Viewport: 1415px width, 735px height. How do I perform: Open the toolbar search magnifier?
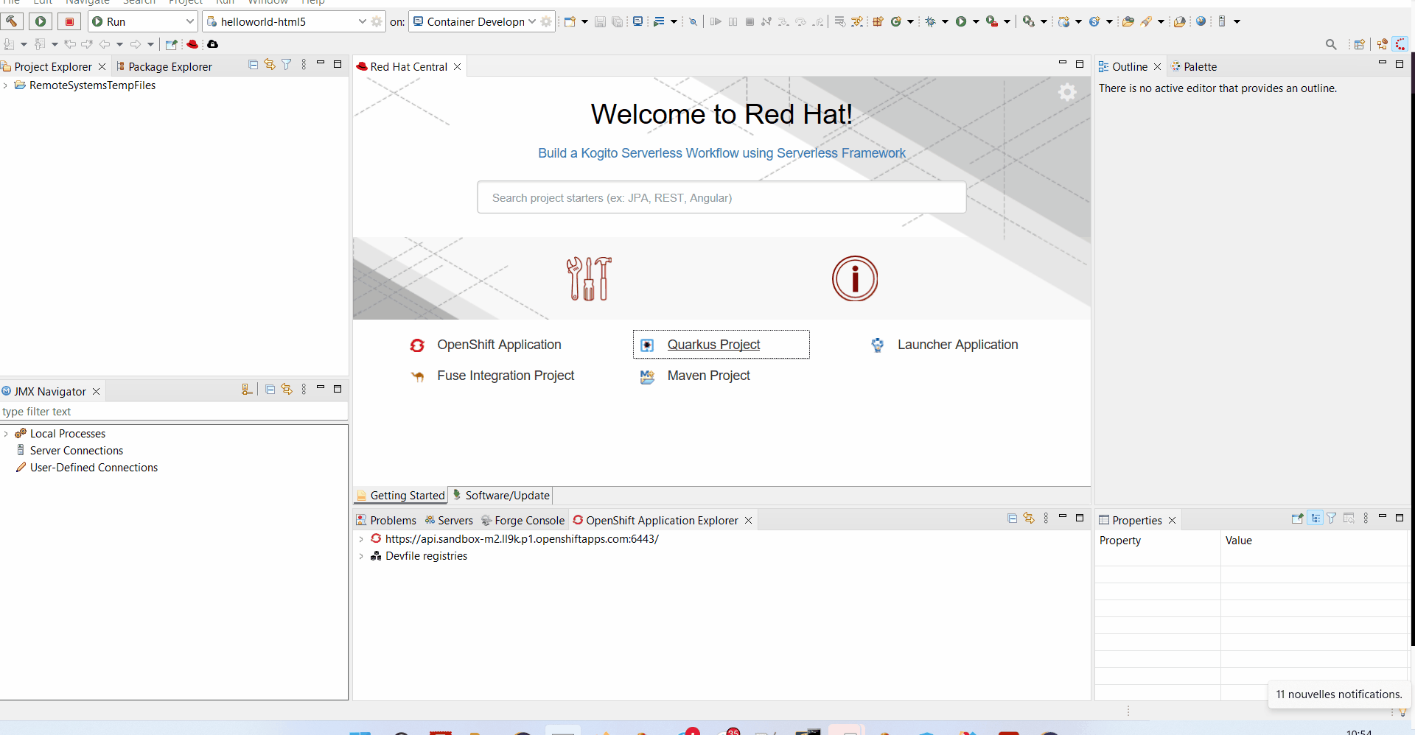coord(1330,44)
